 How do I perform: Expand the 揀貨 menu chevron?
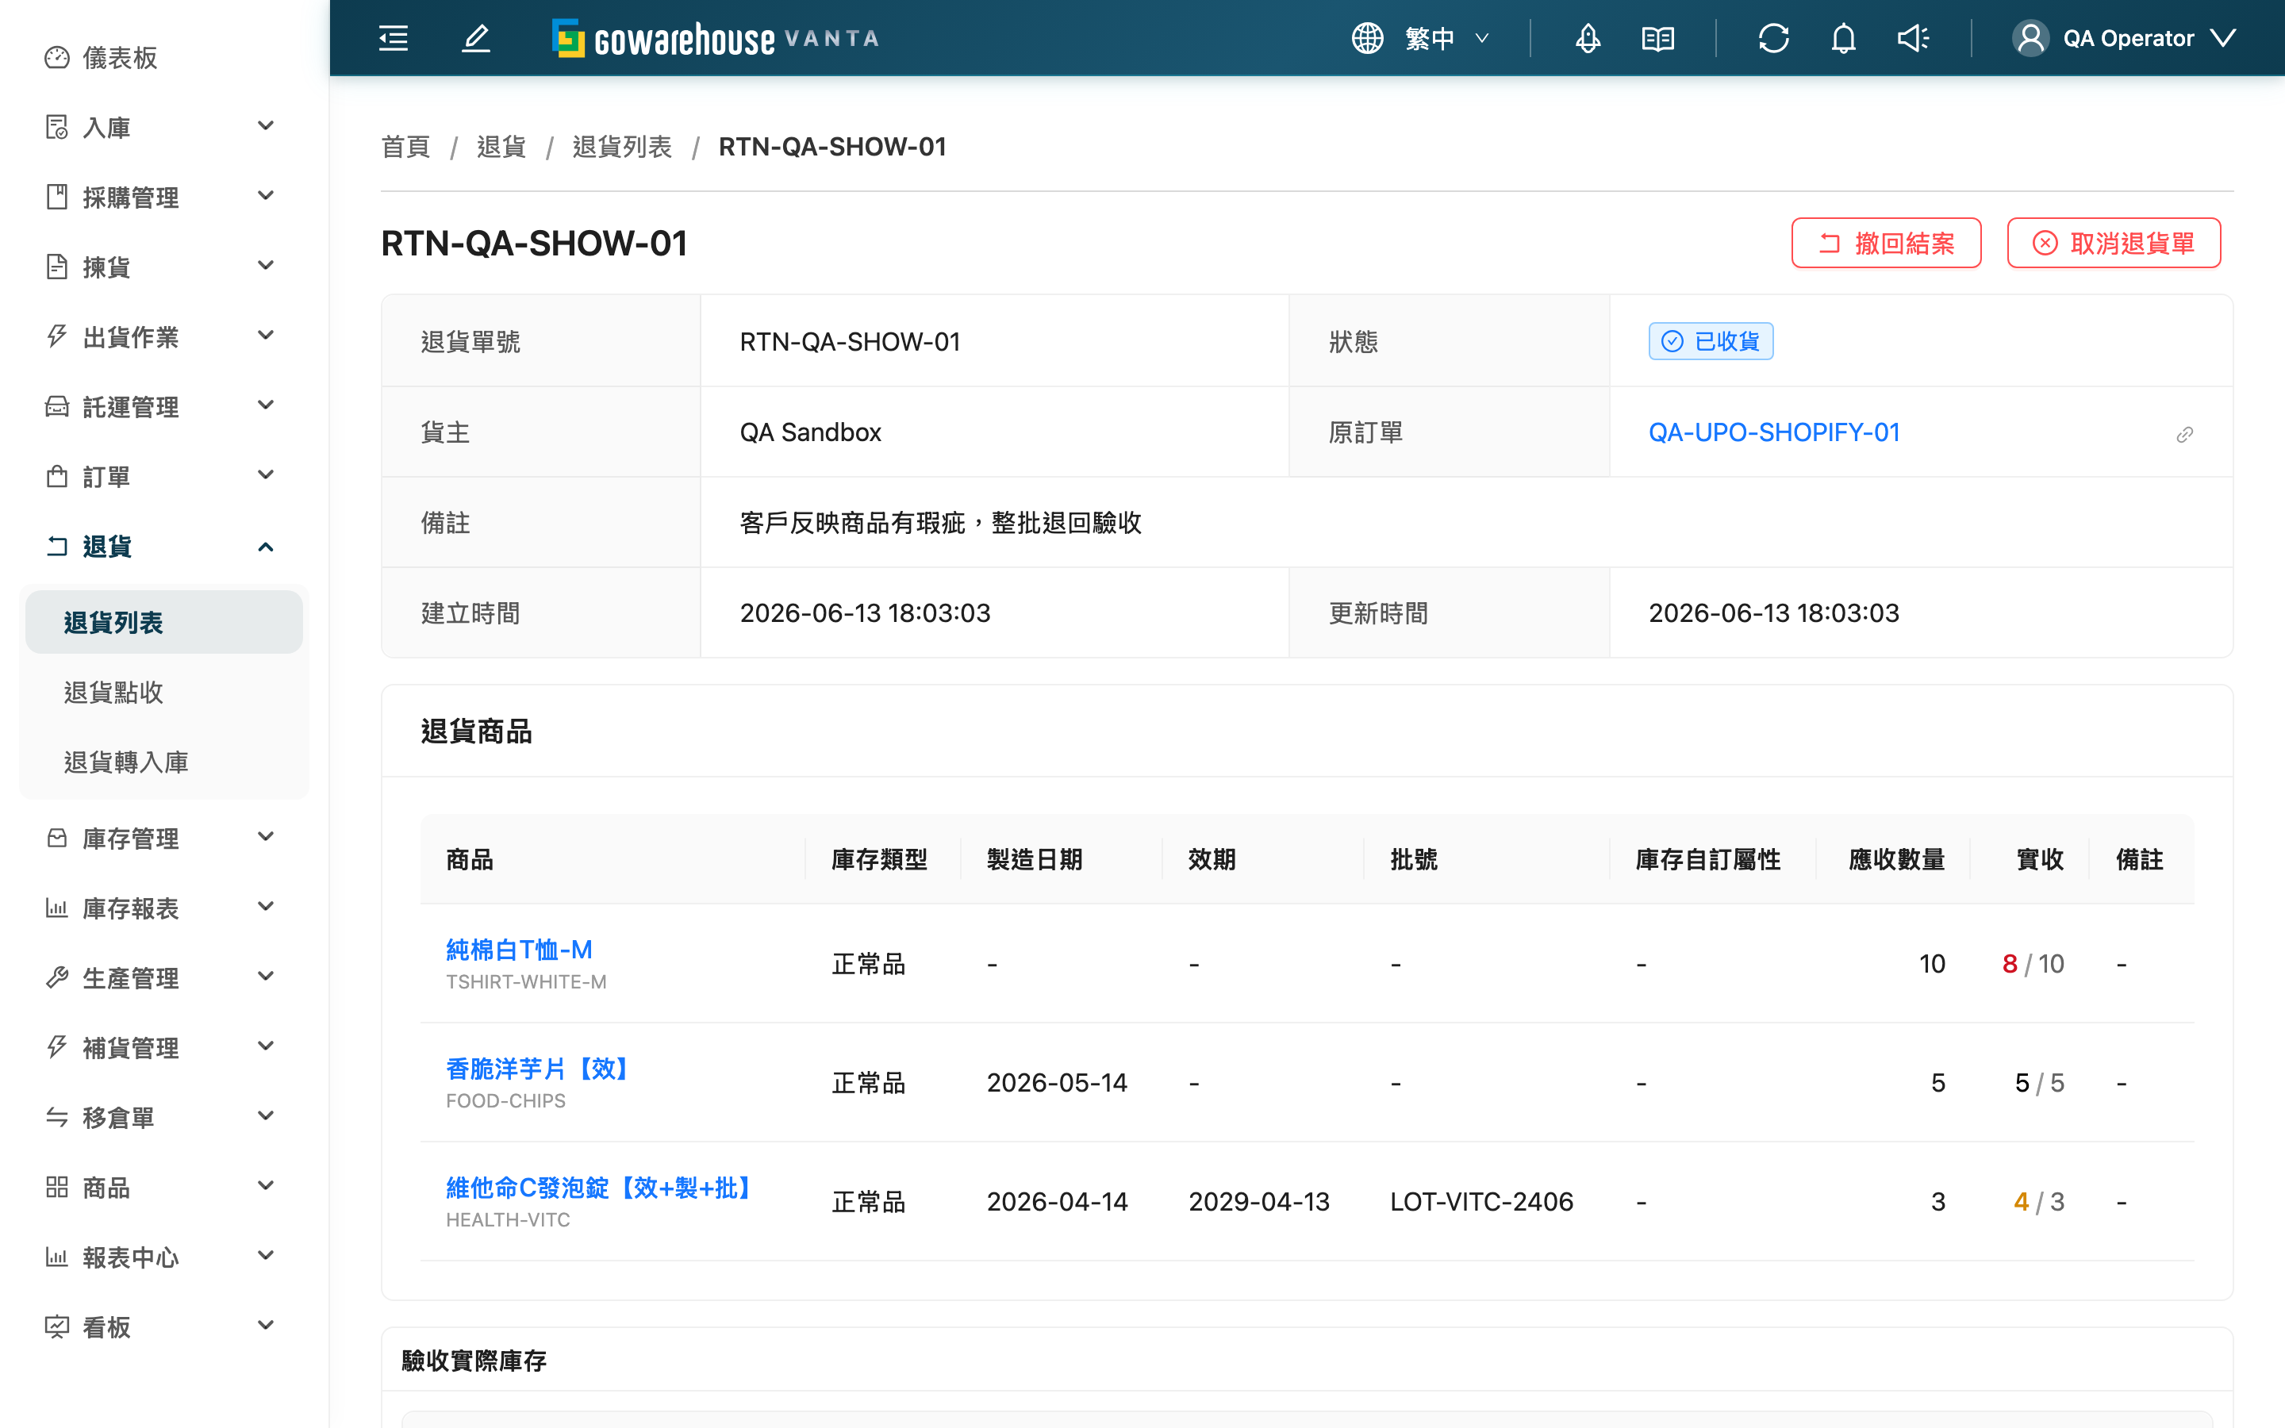[x=267, y=266]
